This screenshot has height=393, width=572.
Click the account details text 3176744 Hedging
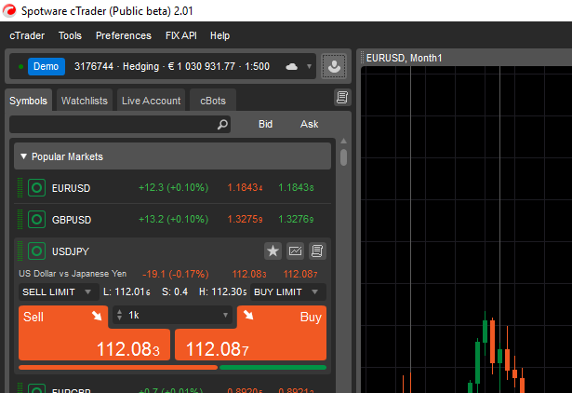click(x=172, y=66)
